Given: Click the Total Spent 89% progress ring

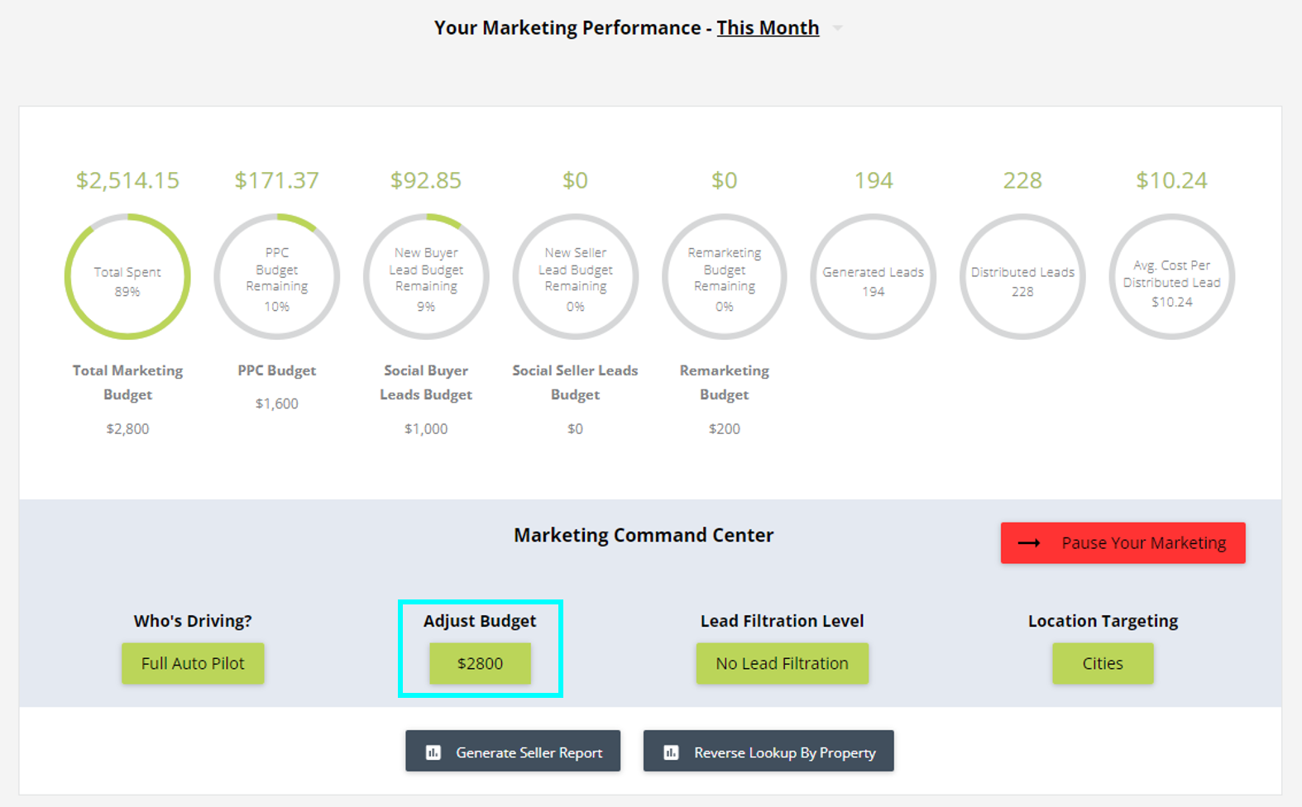Looking at the screenshot, I should tap(127, 277).
